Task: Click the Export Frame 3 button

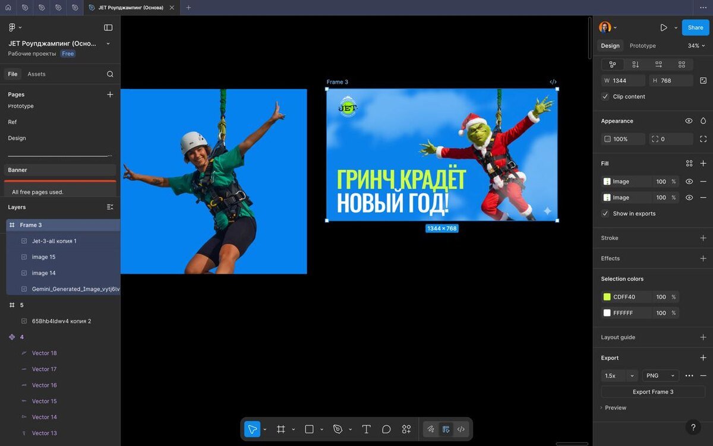Action: 653,392
